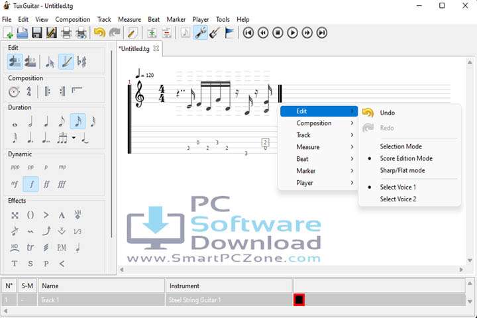Image resolution: width=477 pixels, height=318 pixels.
Task: Apply the accentuated note effect
Action: (46, 215)
